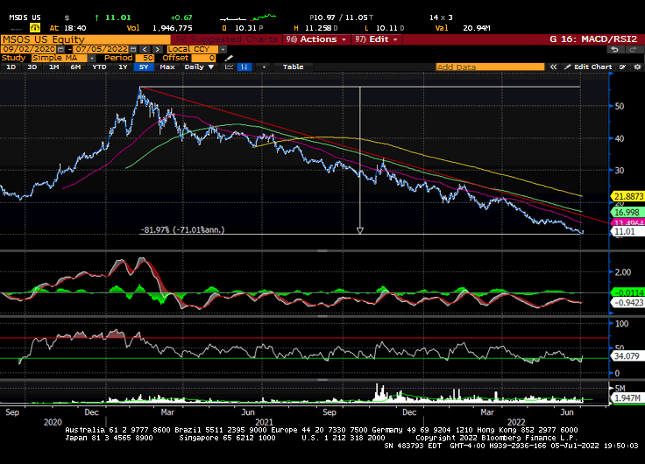Click the -0.9423 MACD value label
The width and height of the screenshot is (645, 464).
628,303
